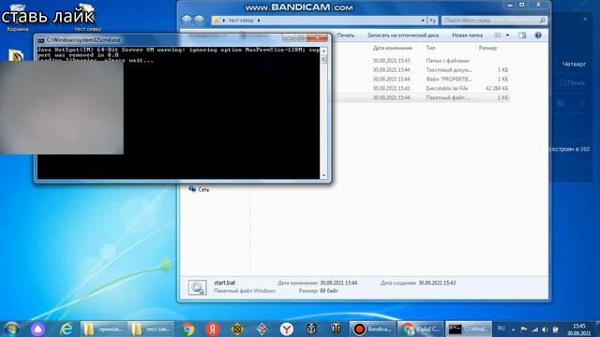Select the PROPERTIES file type row
This screenshot has width=600, height=337.
tap(421, 79)
